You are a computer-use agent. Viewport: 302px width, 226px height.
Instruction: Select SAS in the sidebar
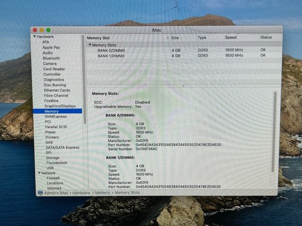(x=49, y=142)
